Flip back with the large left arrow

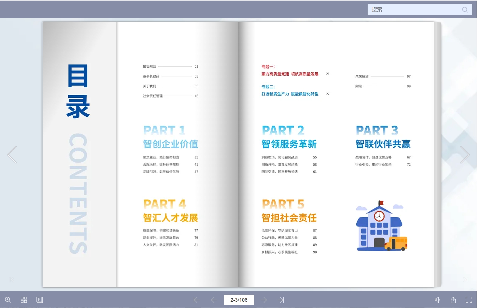click(x=12, y=155)
